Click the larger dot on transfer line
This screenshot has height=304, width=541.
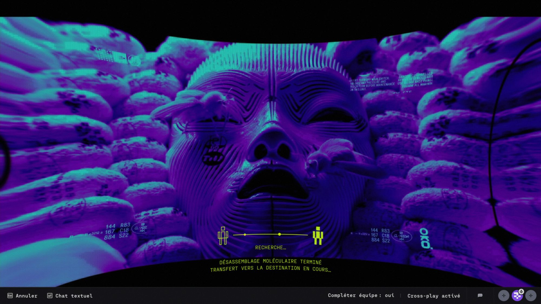279,234
